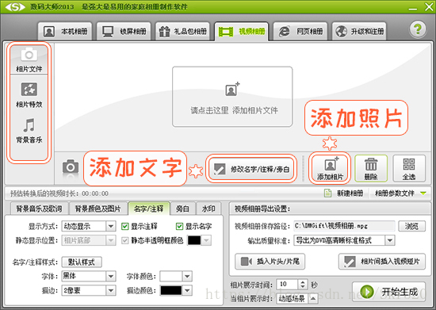This screenshot has height=310, width=436.
Task: Click the black semi-transparent frame color swatch
Action: (x=194, y=240)
